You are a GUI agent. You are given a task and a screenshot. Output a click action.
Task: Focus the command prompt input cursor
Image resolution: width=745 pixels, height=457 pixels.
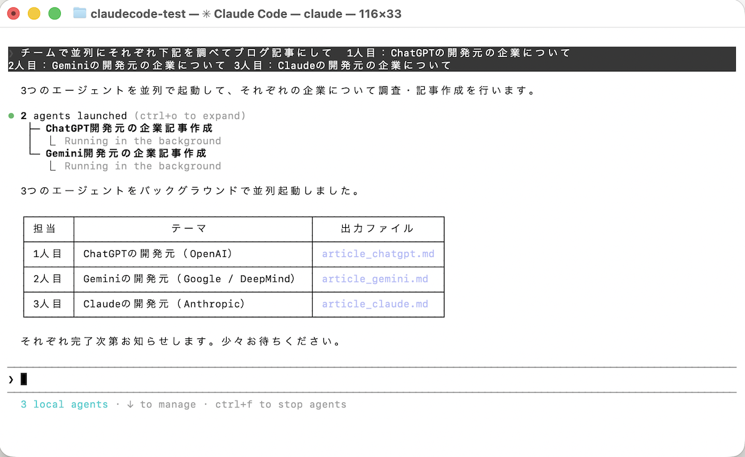24,379
